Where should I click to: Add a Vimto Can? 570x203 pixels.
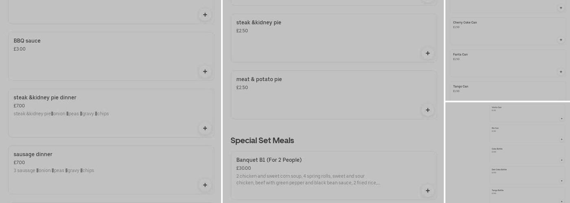561,119
